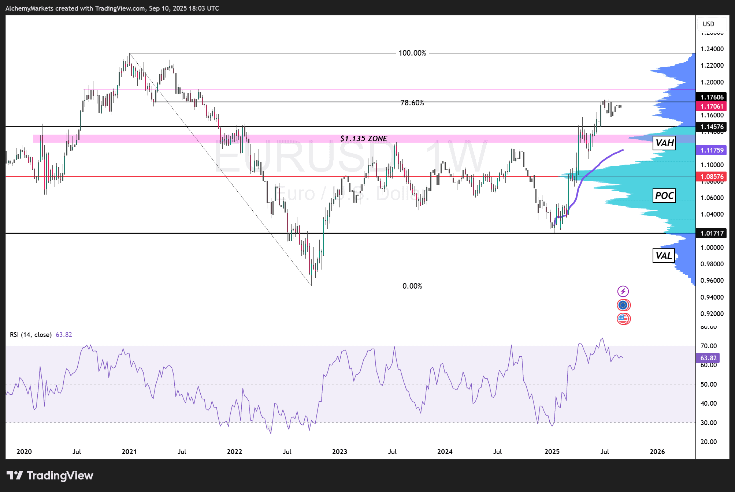Screen dimensions: 735x492
Task: Click the RSI (14, close) indicator title
Action: pos(31,335)
